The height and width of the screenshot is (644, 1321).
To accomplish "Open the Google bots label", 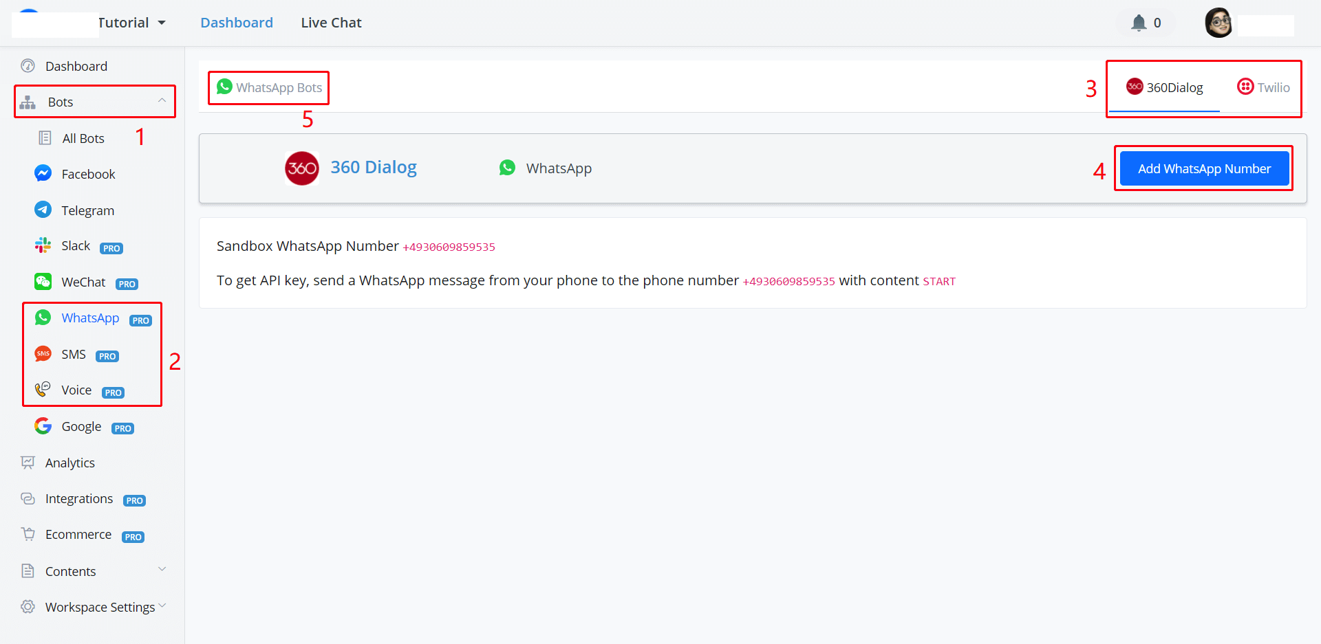I will click(81, 427).
